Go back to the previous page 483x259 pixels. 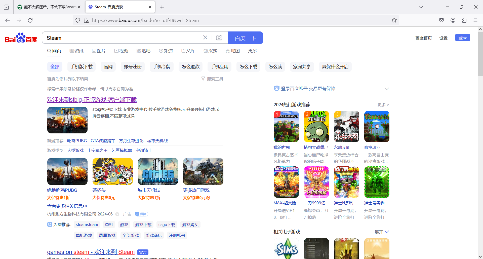8,20
